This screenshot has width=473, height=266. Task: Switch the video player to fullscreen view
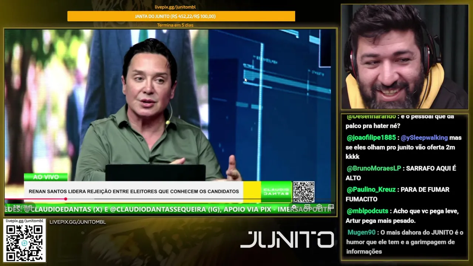point(331,207)
